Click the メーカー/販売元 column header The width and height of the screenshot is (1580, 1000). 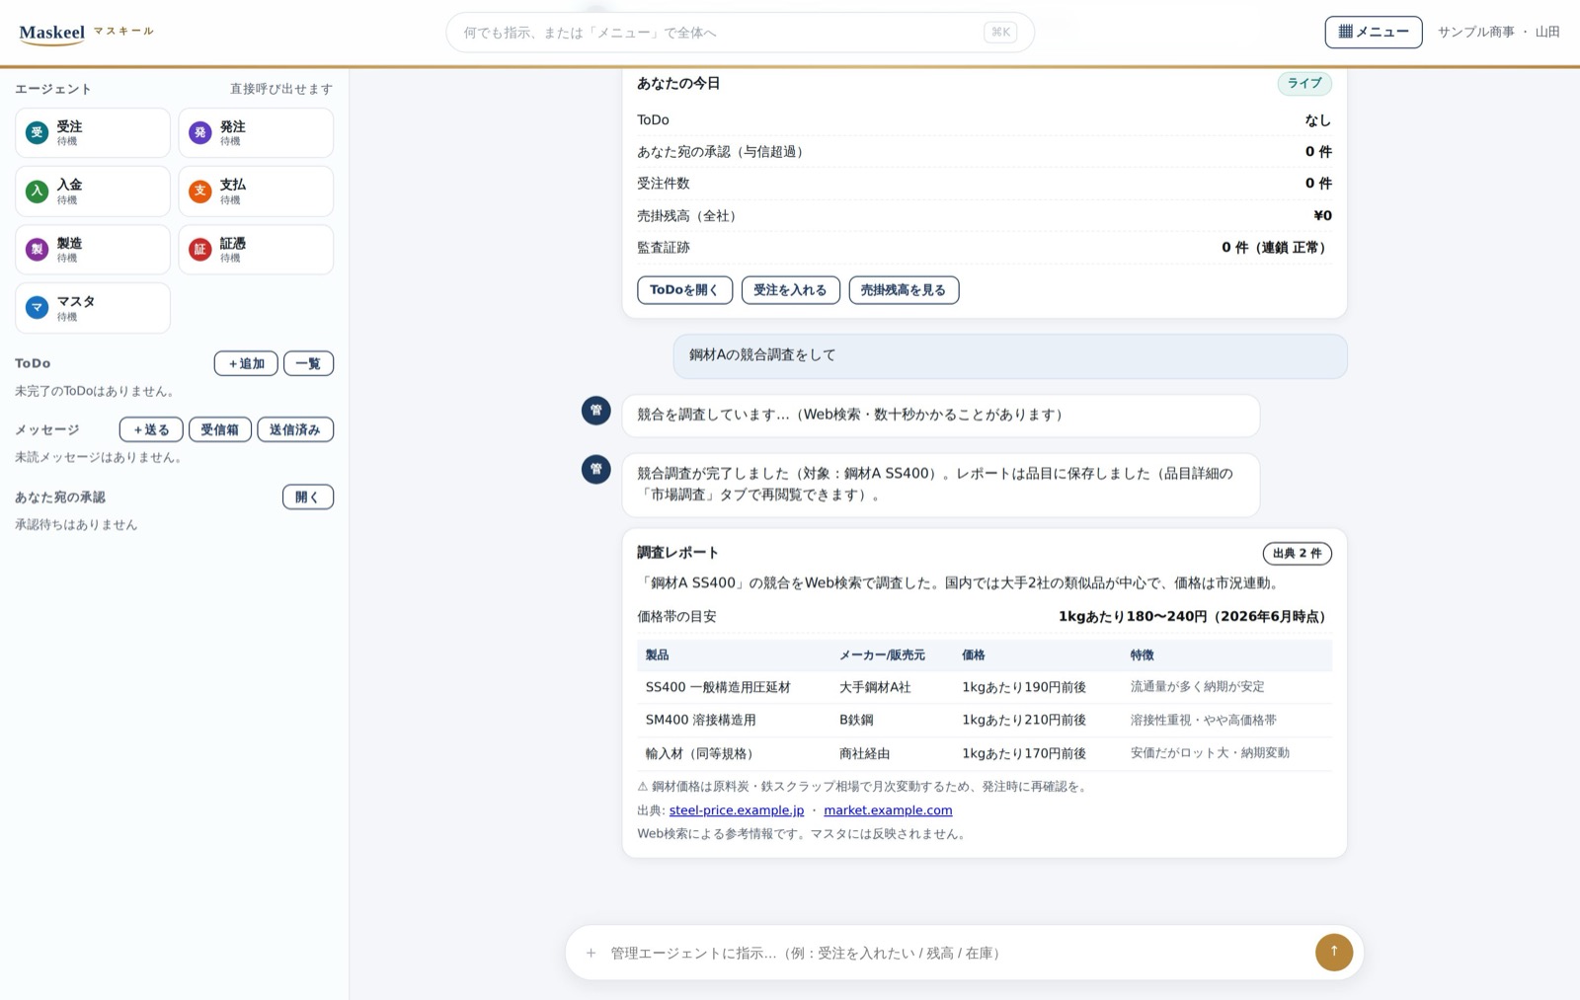(882, 655)
